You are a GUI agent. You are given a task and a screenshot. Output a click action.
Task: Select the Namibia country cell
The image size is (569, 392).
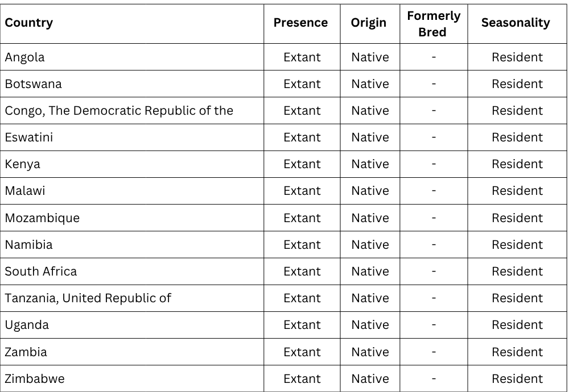coord(28,245)
